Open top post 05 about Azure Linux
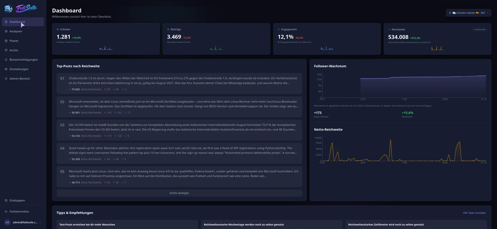 (179, 177)
